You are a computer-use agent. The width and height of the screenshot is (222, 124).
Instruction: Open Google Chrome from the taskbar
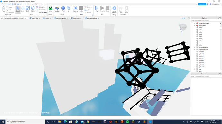pyautogui.click(x=88, y=122)
